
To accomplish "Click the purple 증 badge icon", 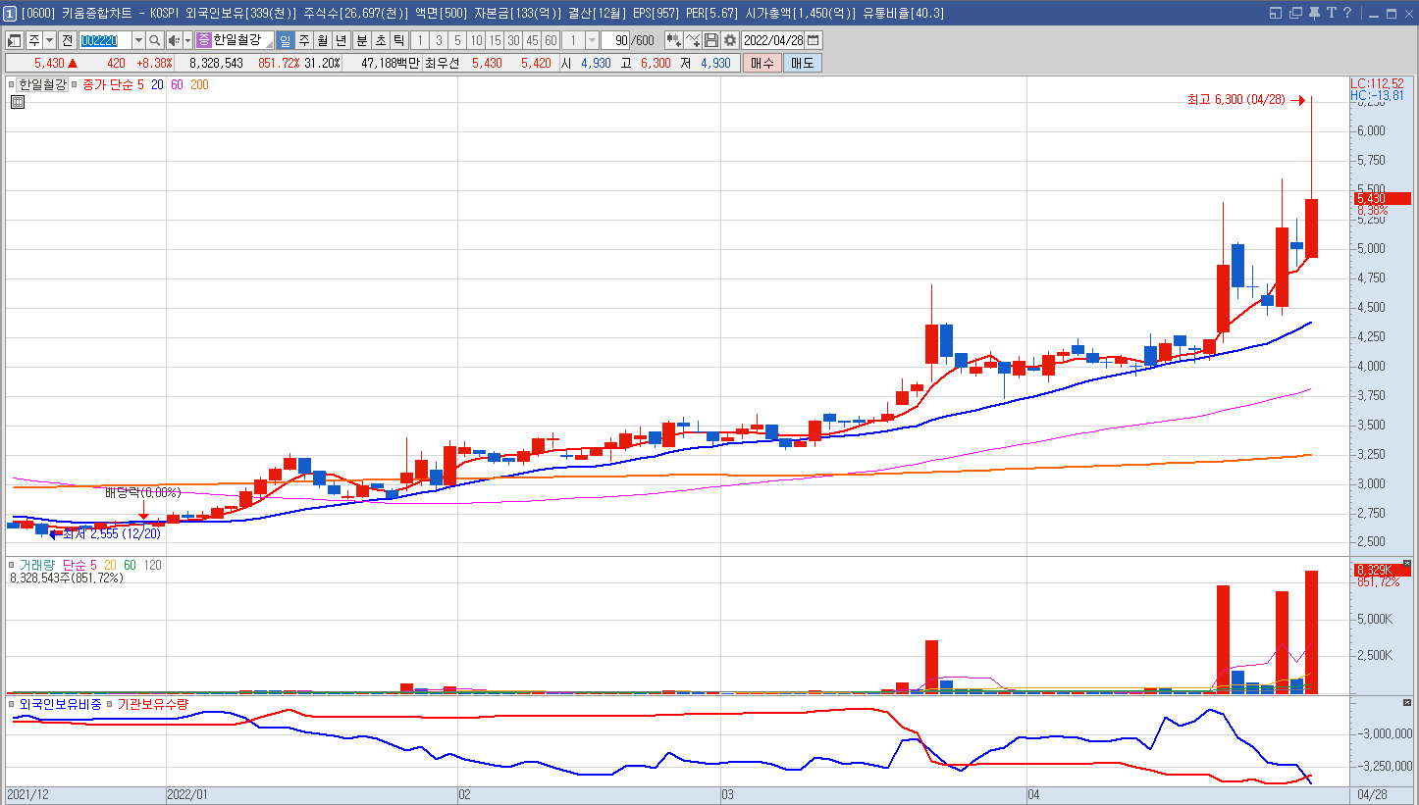I will (203, 40).
